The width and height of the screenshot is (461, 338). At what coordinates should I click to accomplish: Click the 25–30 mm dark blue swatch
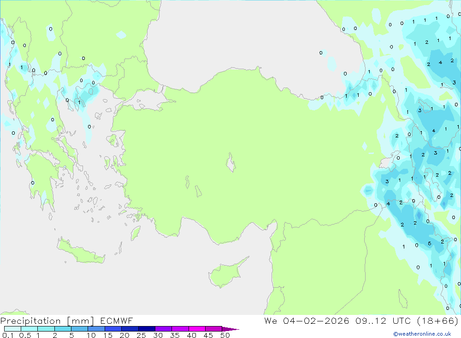coord(147,329)
